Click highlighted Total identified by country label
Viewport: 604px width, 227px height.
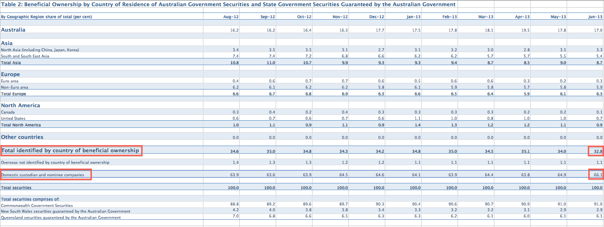coord(71,150)
